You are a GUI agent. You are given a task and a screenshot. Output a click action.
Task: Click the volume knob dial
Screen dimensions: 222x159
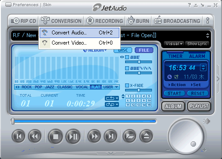click(186, 136)
